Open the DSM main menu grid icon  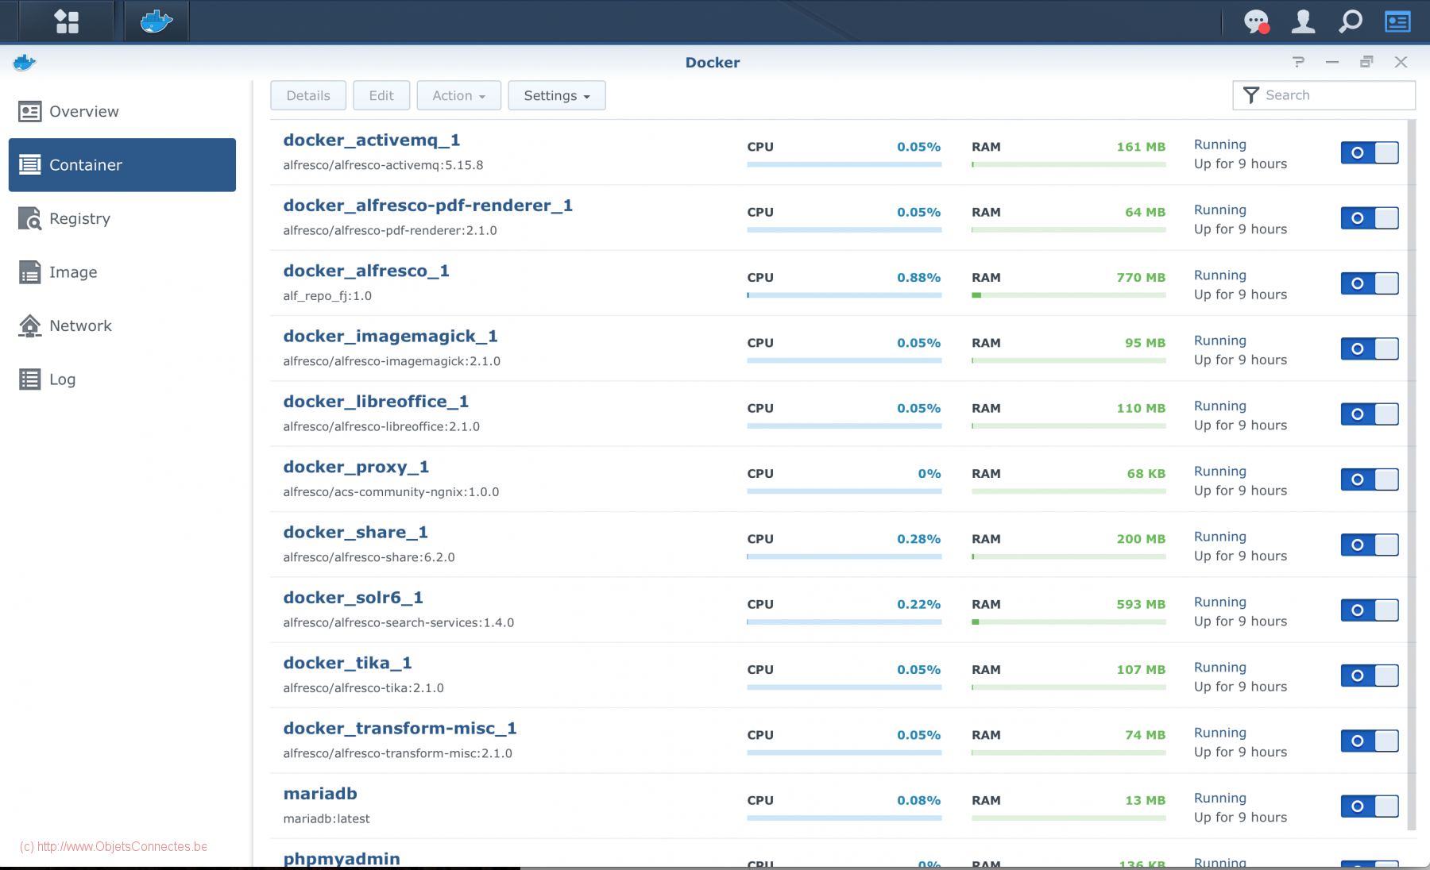pyautogui.click(x=67, y=21)
